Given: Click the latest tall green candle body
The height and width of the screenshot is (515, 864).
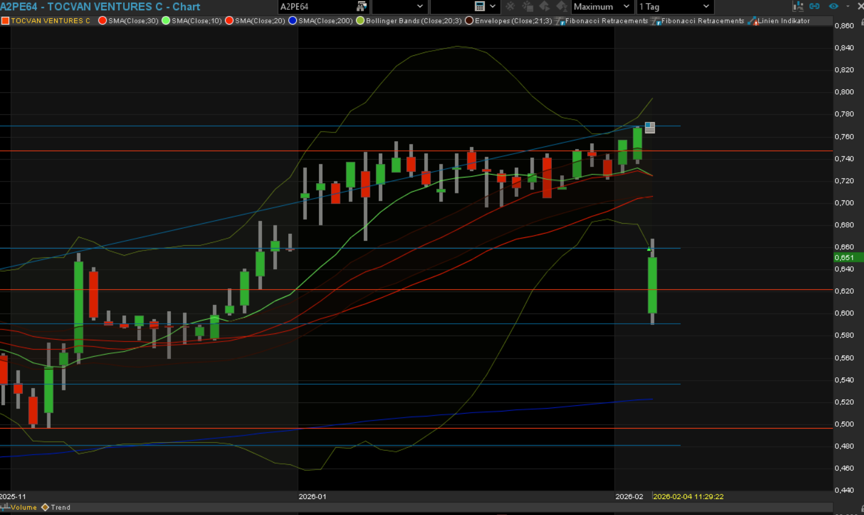Looking at the screenshot, I should click(x=653, y=285).
